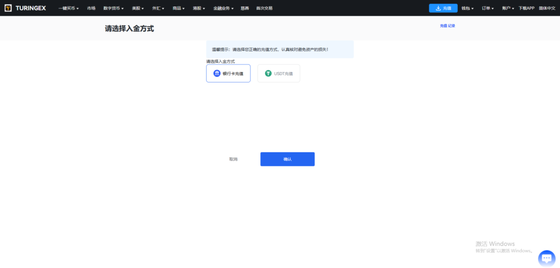This screenshot has height=268, width=560.
Task: Click the blue 充值 button in header
Action: click(443, 8)
